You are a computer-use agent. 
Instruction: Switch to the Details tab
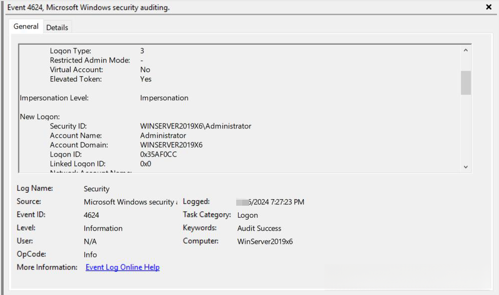point(57,28)
